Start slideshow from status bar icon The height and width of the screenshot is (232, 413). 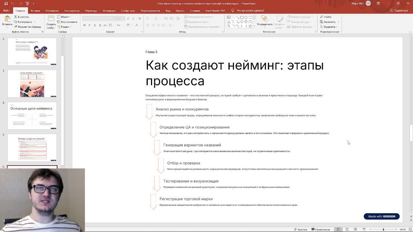364,229
